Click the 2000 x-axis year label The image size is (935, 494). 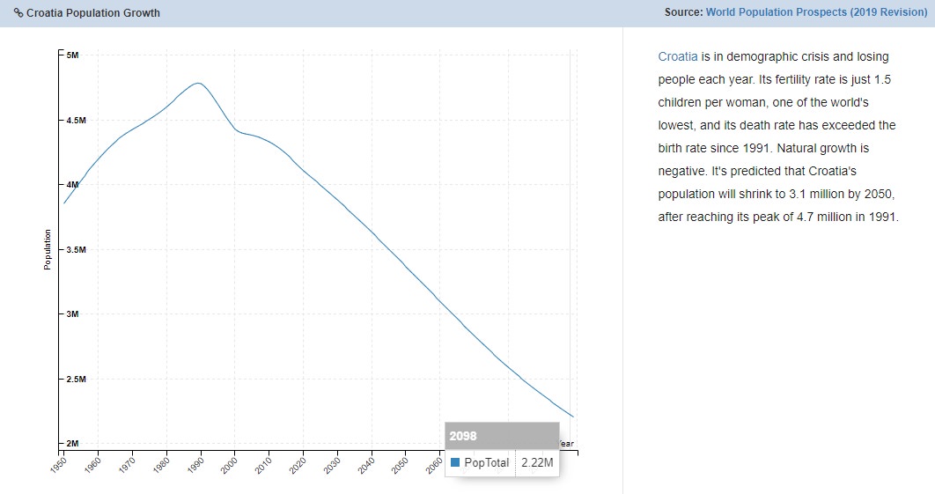(x=229, y=465)
